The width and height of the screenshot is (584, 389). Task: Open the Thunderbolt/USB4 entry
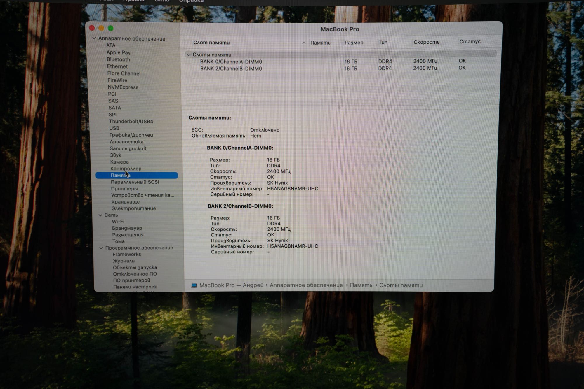131,121
